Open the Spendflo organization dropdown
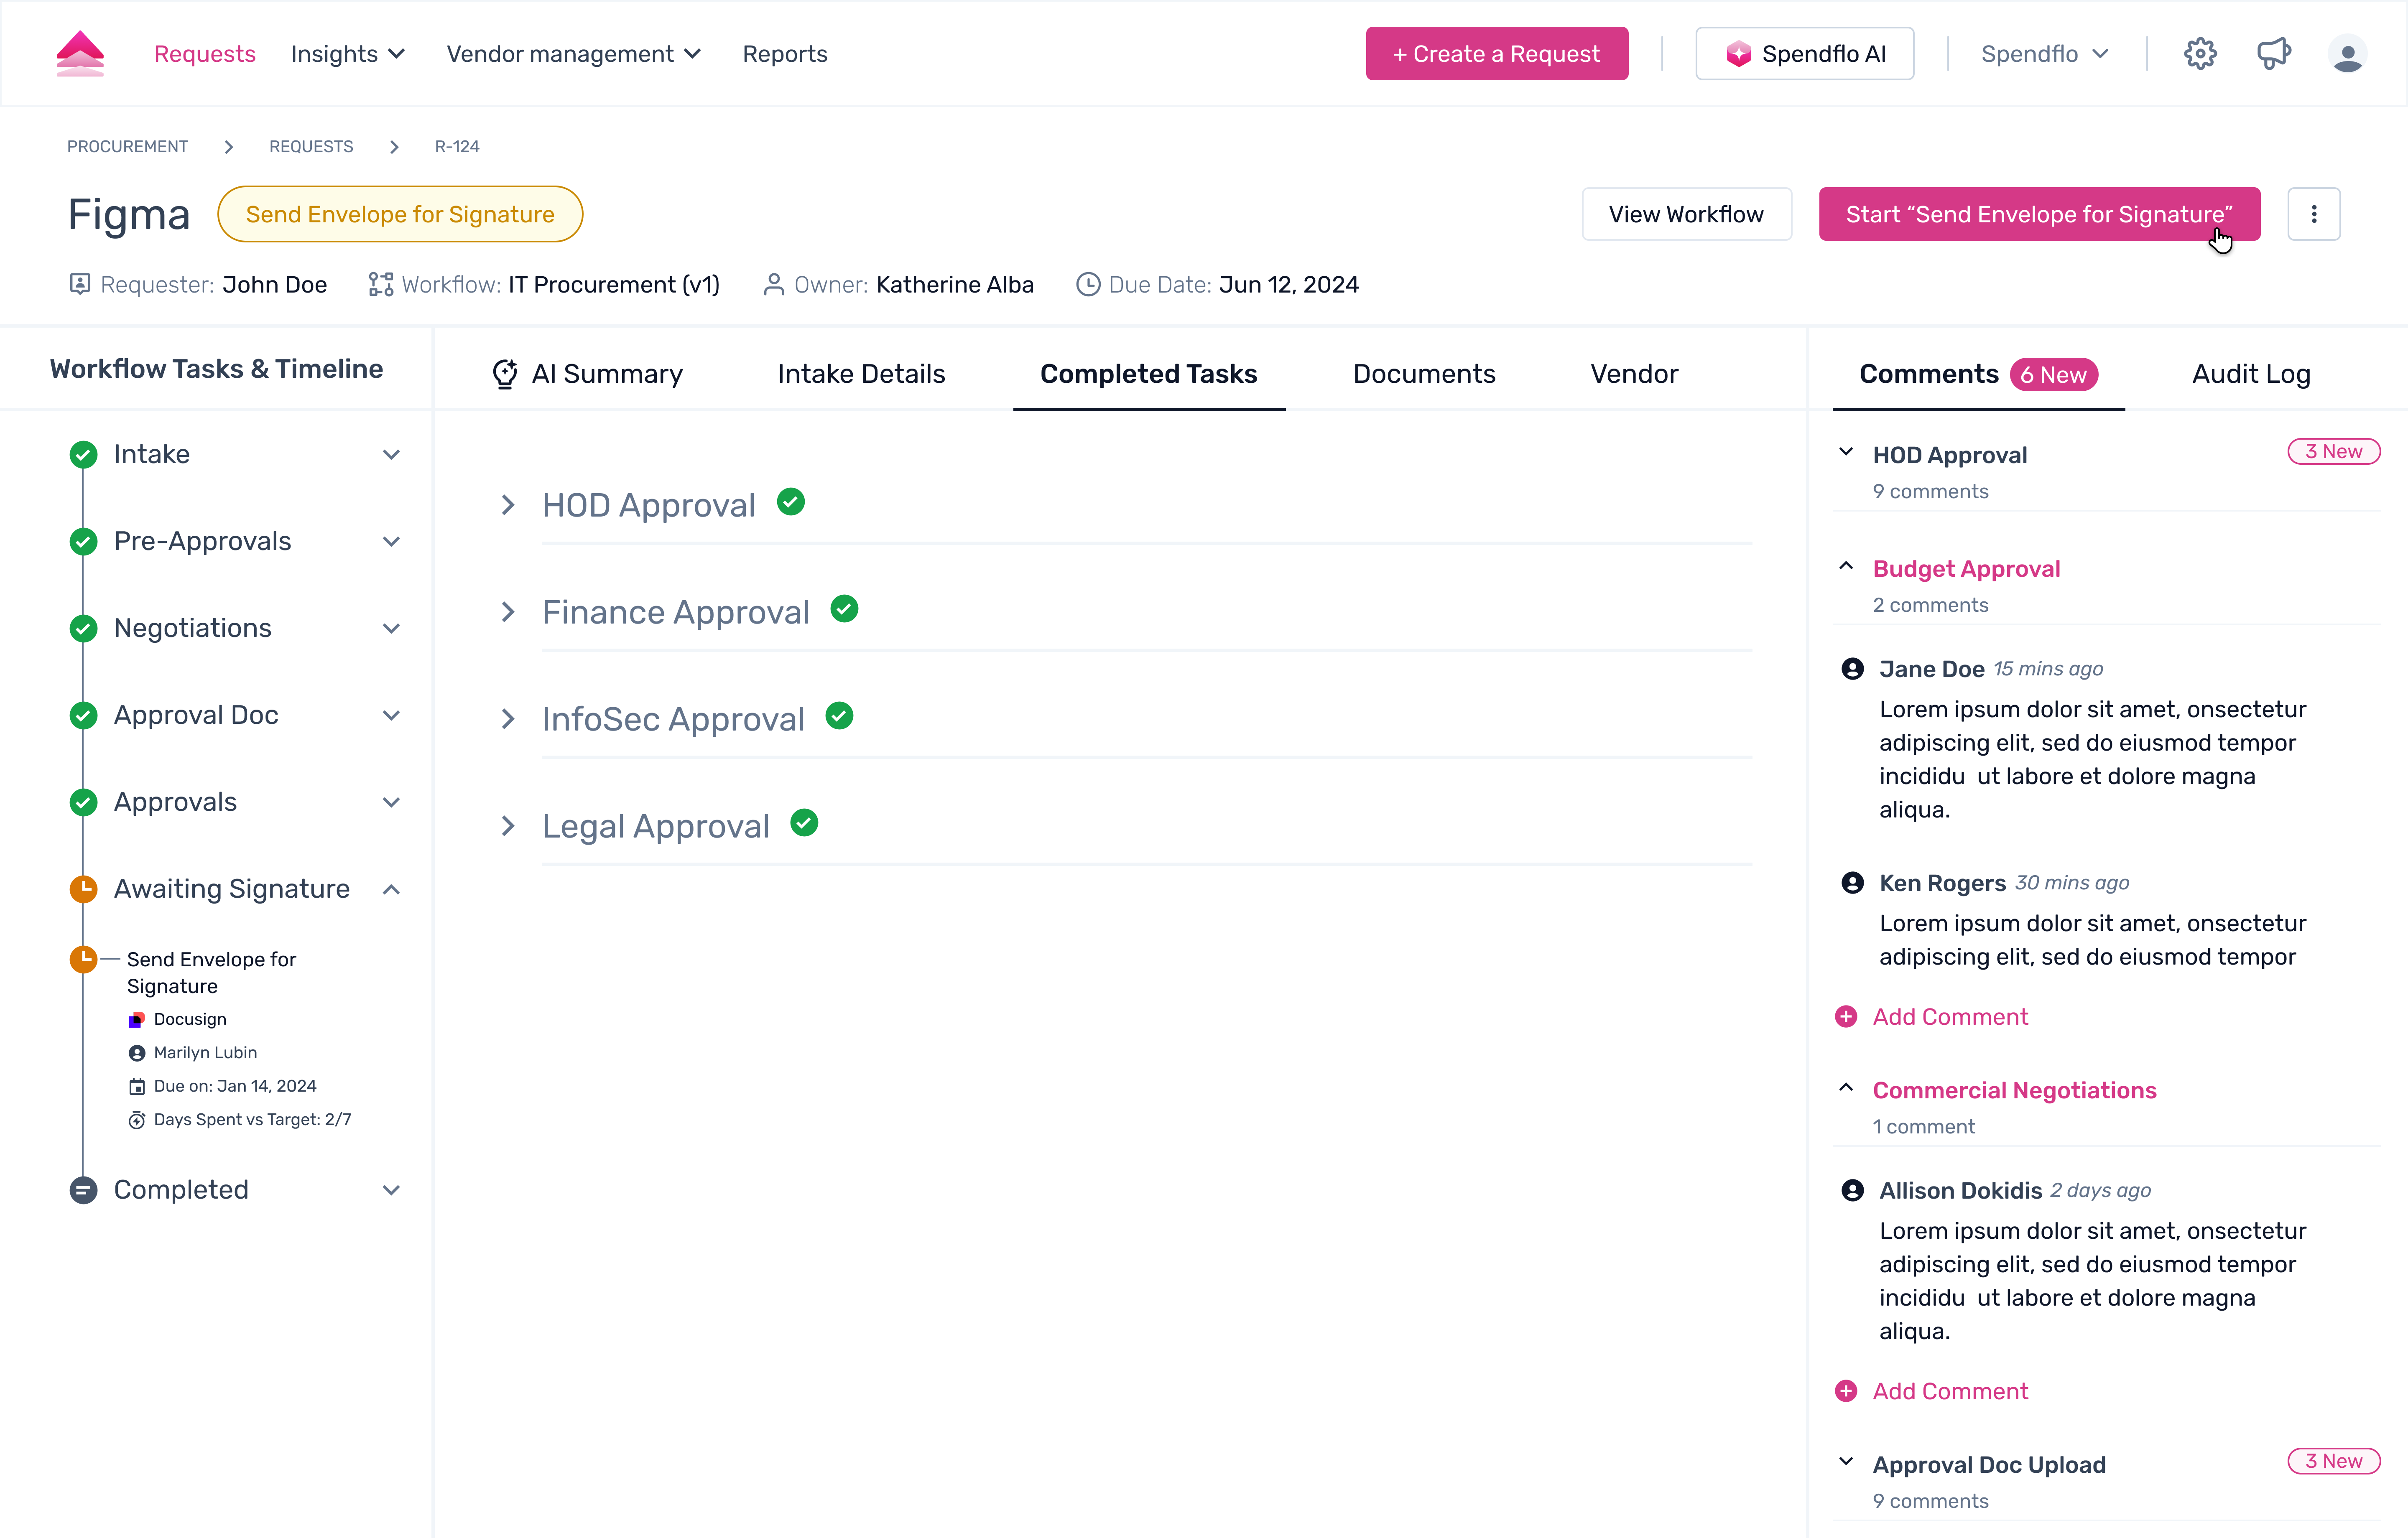The width and height of the screenshot is (2408, 1538). click(x=2044, y=54)
